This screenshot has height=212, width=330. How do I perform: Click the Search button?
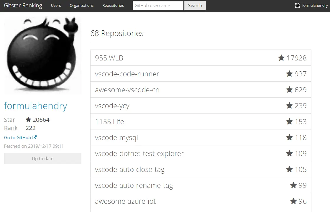[195, 6]
